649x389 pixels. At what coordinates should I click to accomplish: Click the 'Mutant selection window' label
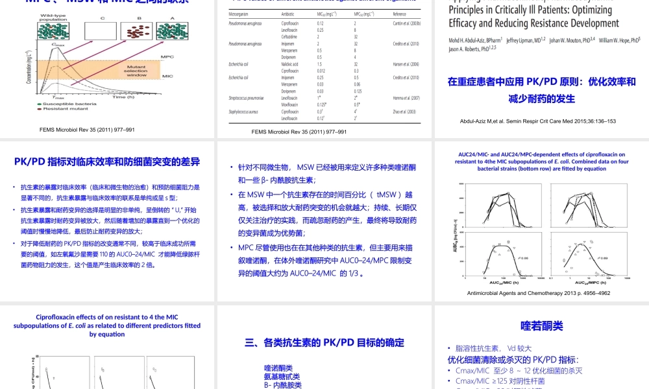136,71
